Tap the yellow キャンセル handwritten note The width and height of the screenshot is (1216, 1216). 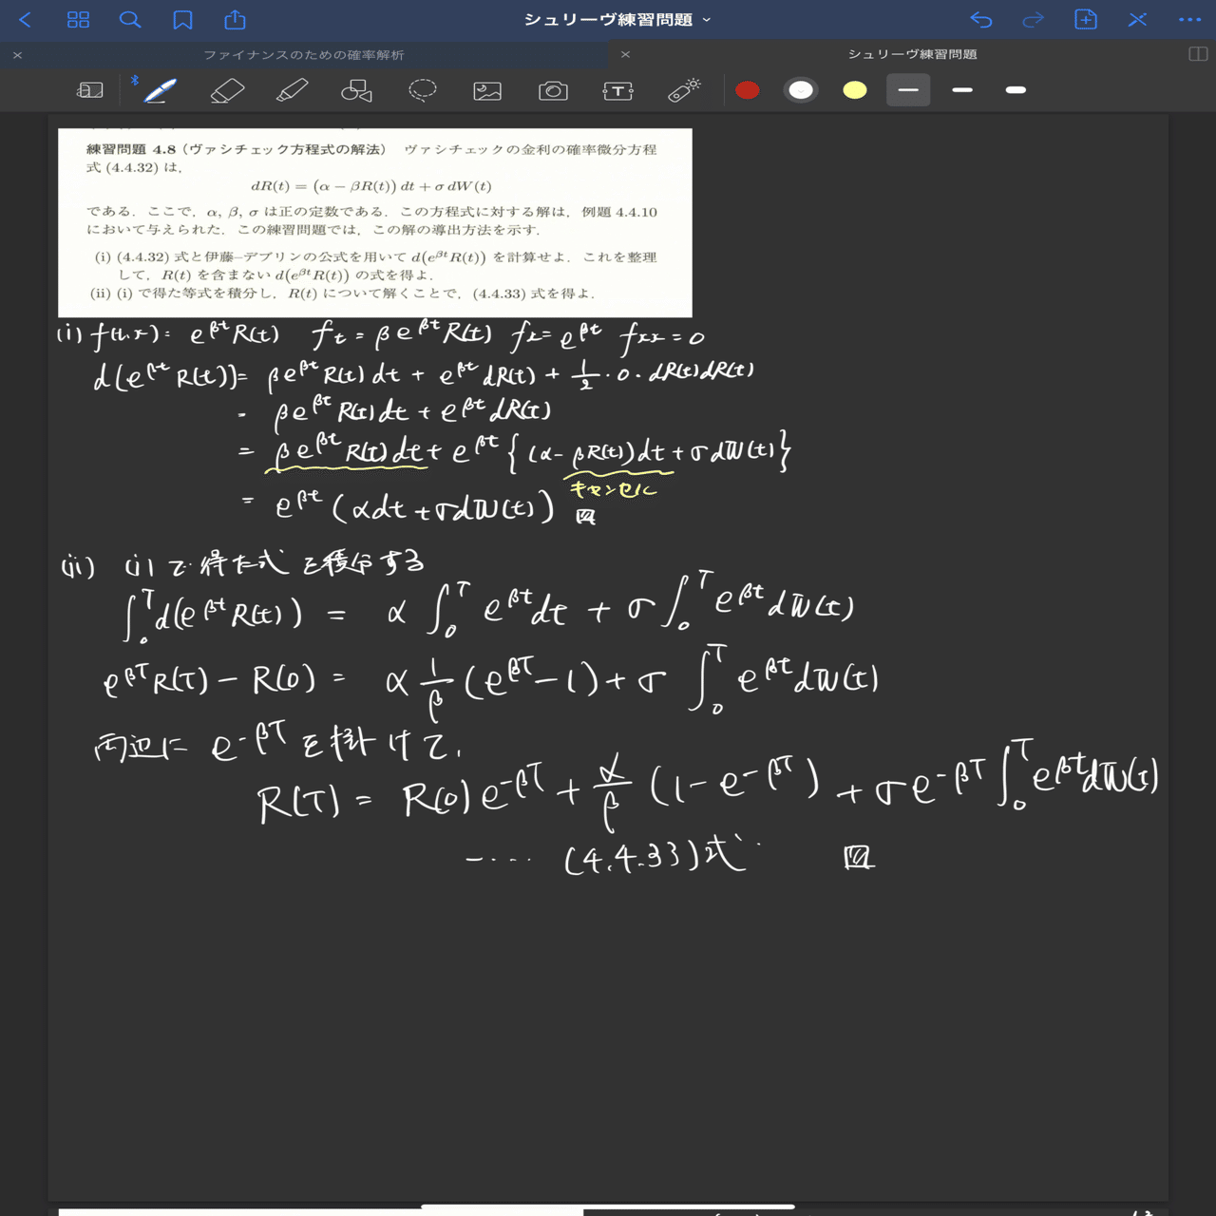613,489
